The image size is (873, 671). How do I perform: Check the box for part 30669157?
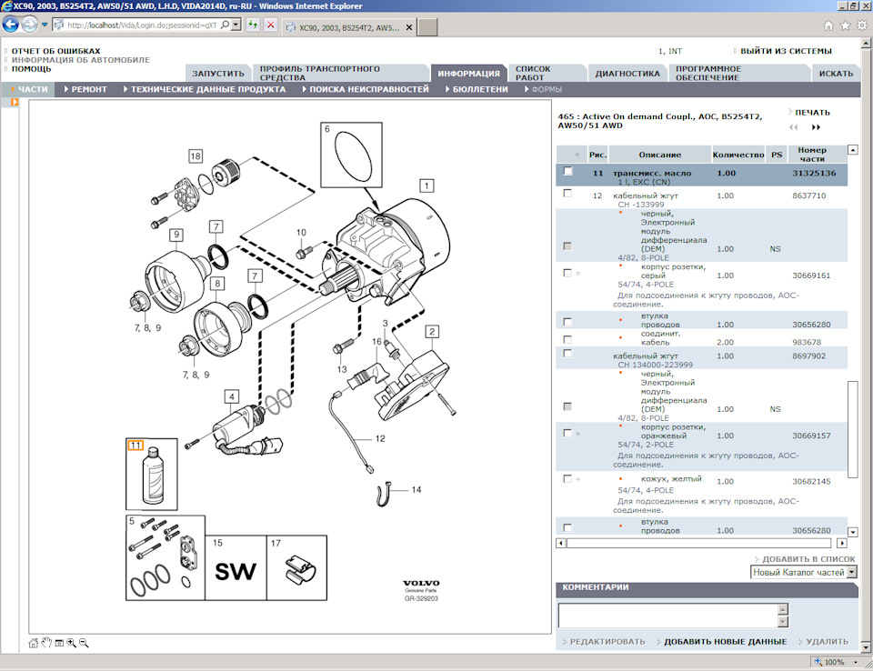click(x=568, y=434)
